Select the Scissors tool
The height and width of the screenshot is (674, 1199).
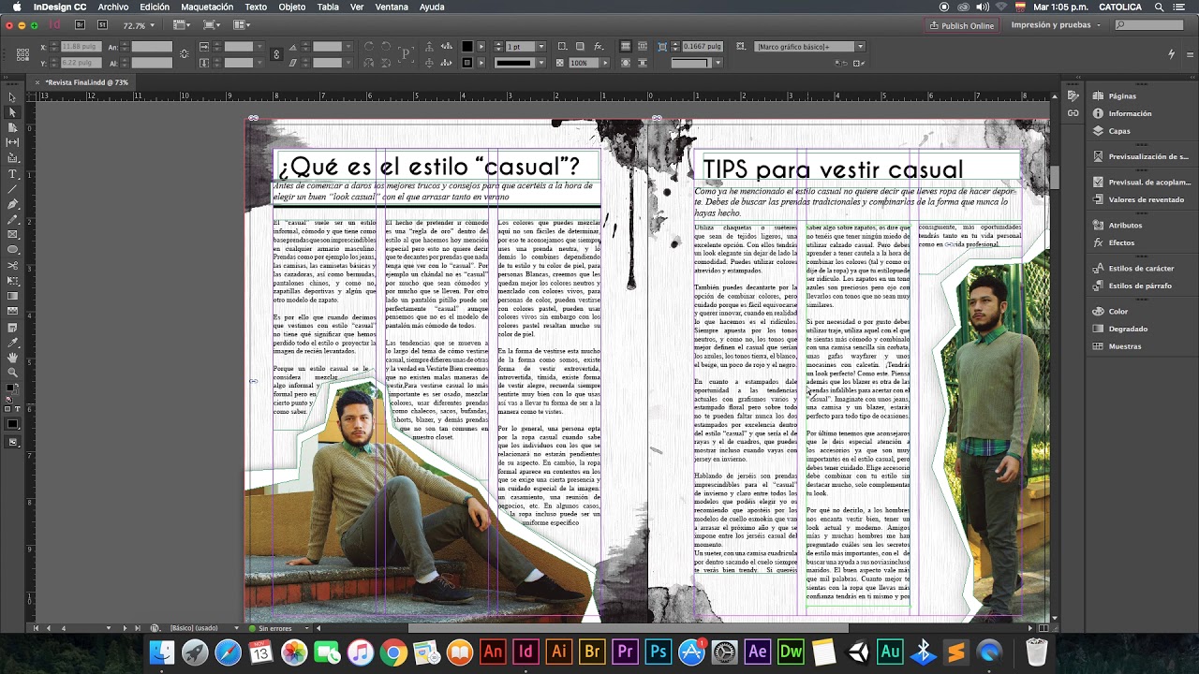[x=12, y=265]
